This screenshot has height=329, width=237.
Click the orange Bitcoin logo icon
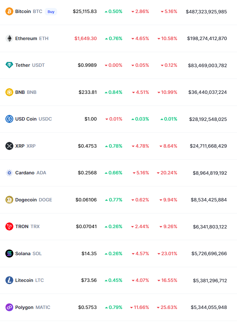click(x=9, y=11)
